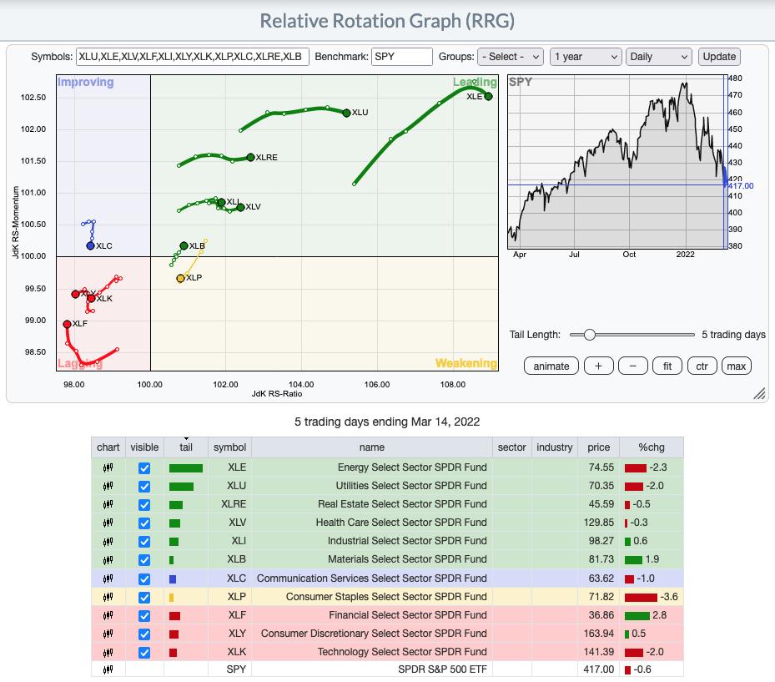Sort table by name column header
This screenshot has height=682, width=775.
click(x=372, y=447)
